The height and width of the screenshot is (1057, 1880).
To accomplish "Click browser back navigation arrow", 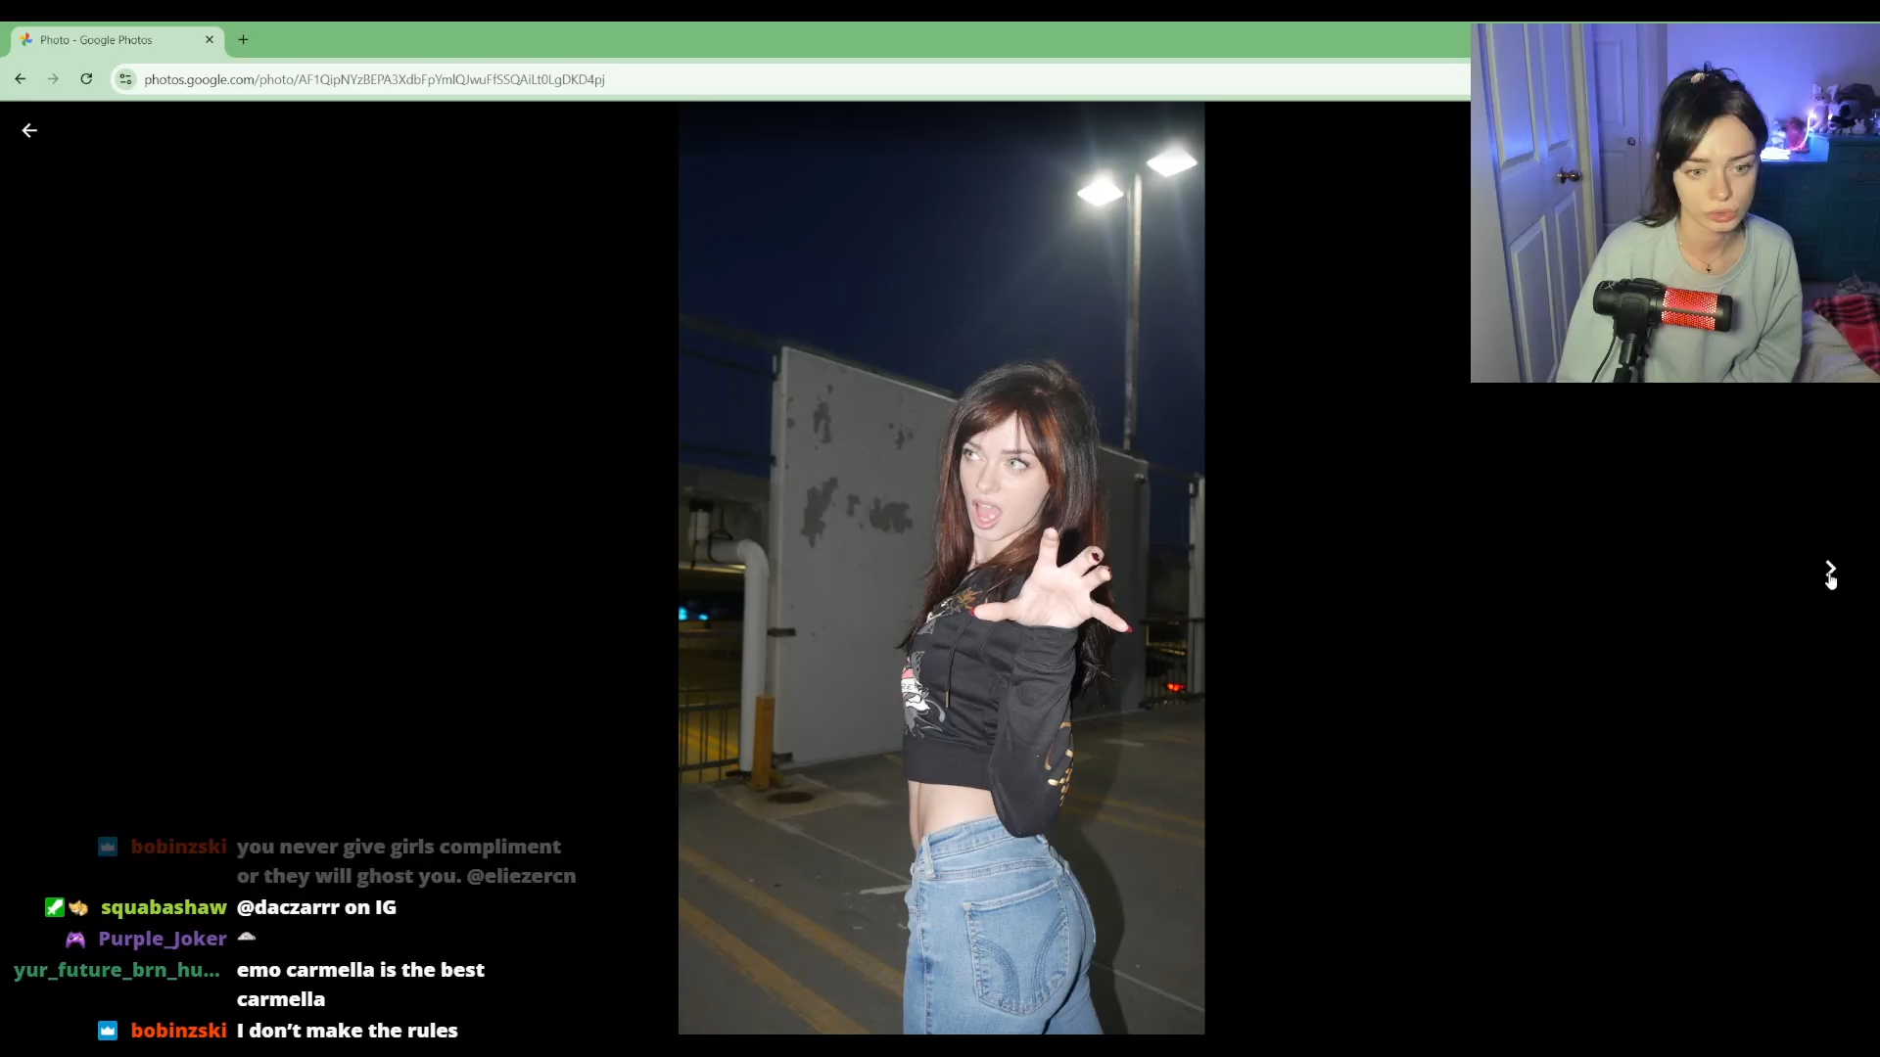I will [x=21, y=79].
